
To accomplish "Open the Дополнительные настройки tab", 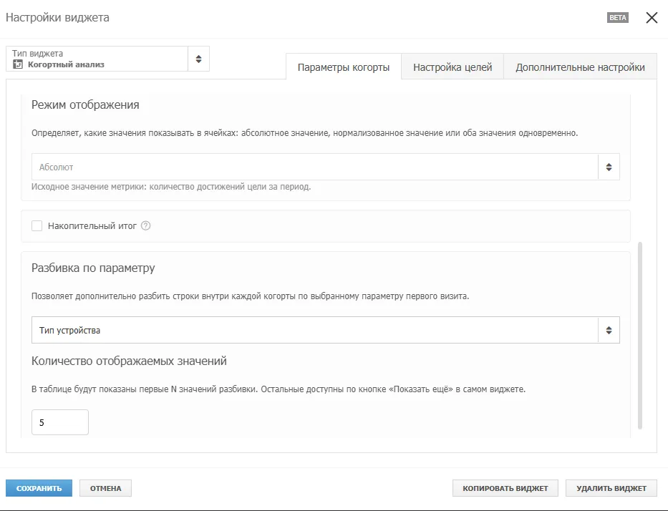I will click(580, 67).
